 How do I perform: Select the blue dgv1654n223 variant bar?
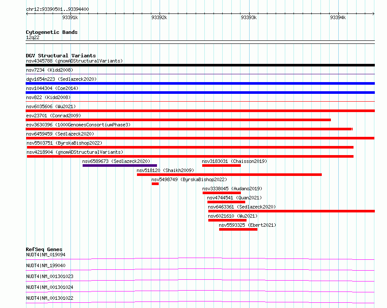200,83
